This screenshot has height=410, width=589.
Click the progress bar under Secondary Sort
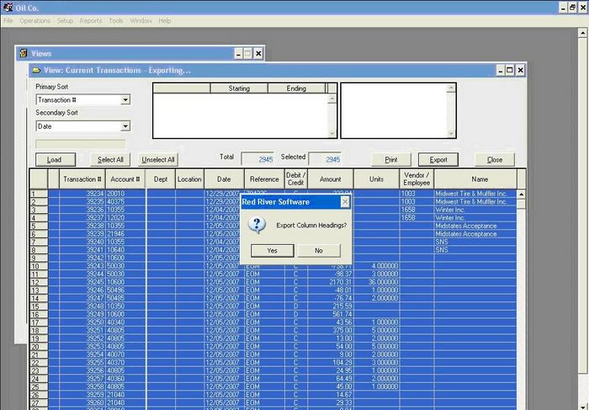[x=81, y=144]
